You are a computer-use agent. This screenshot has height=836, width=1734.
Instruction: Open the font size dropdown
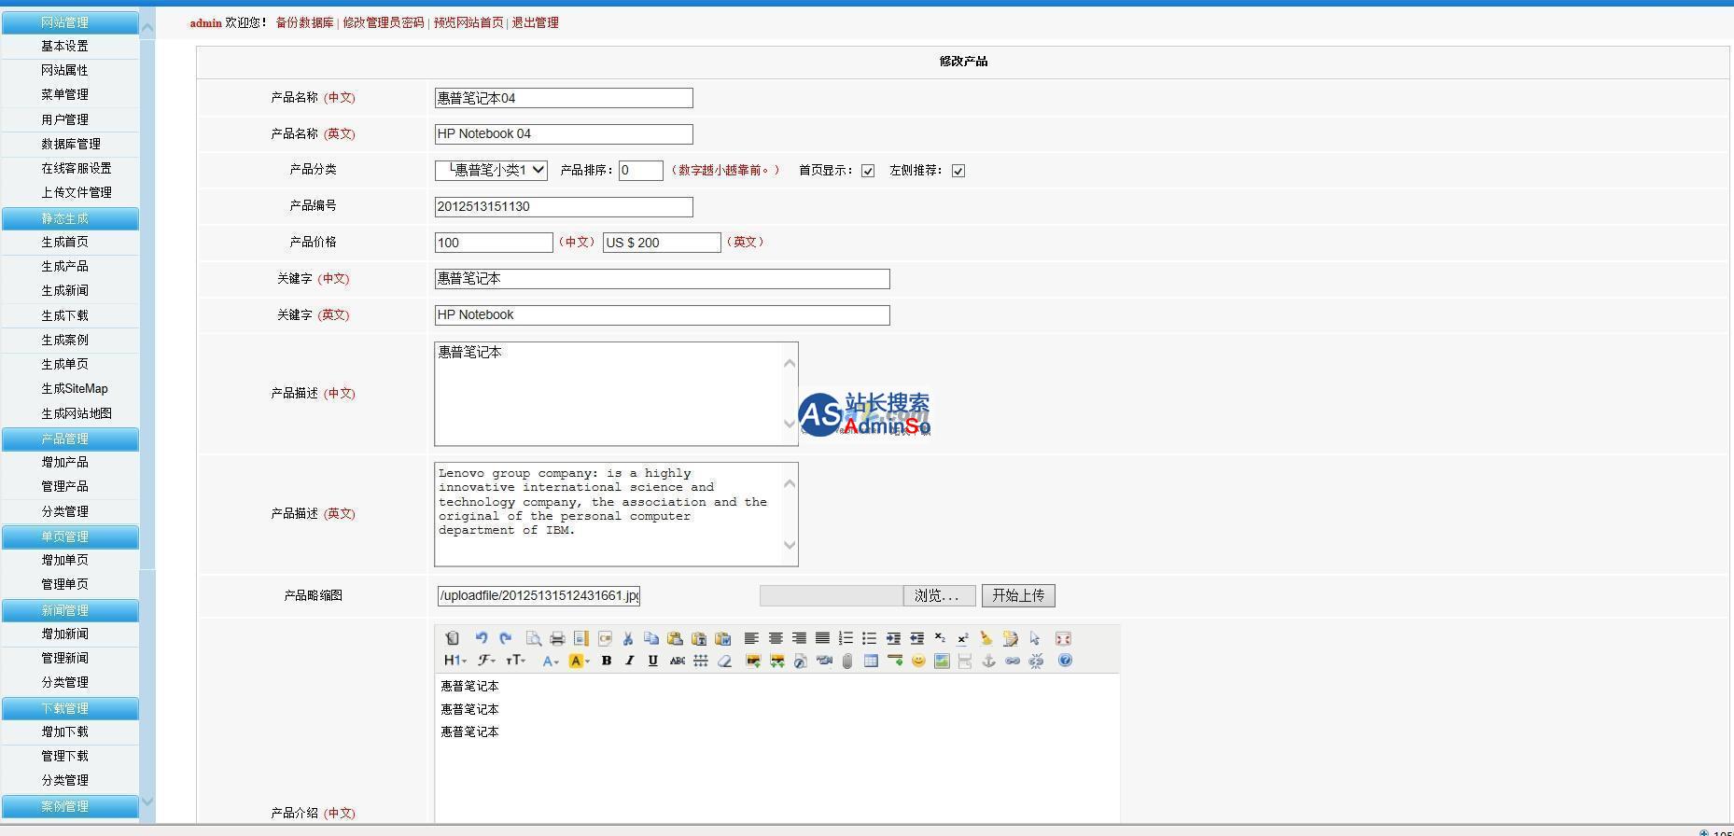click(x=516, y=661)
